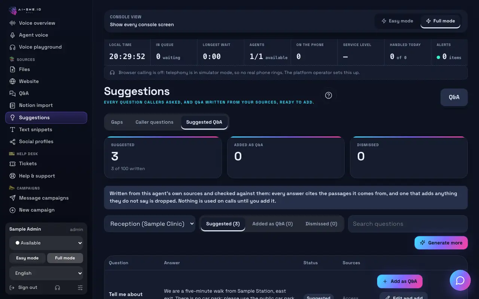Click the Website globe icon
Screen dimensions: 479x299
click(12, 81)
